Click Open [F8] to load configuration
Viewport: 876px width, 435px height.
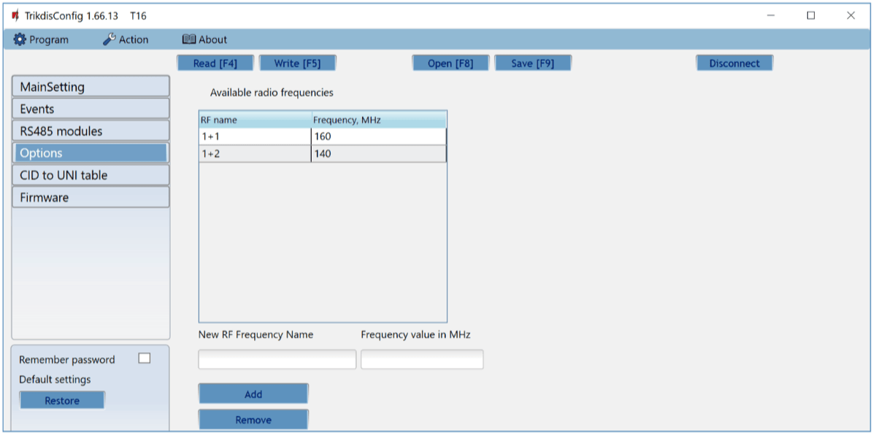coord(450,63)
